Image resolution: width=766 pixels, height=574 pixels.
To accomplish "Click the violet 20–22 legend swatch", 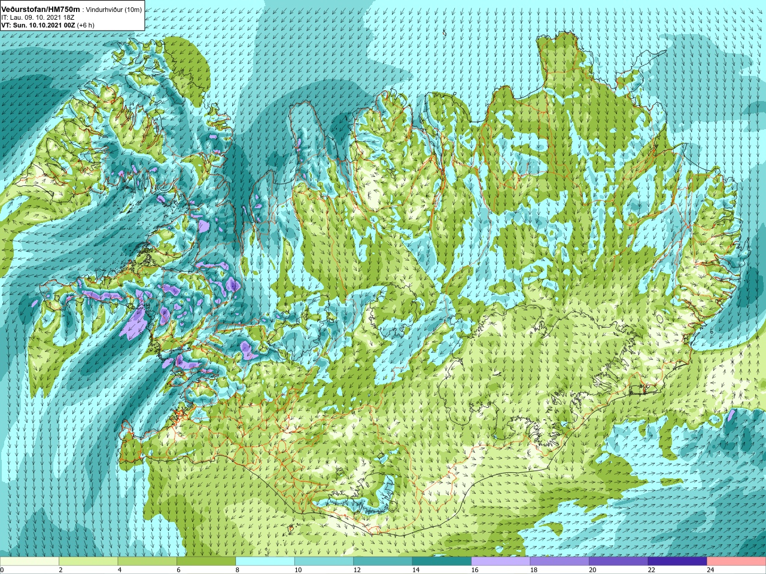I will point(619,561).
